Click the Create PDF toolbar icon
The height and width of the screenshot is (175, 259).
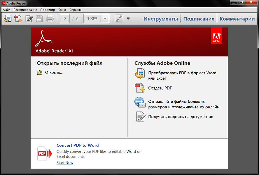[x=18, y=18]
